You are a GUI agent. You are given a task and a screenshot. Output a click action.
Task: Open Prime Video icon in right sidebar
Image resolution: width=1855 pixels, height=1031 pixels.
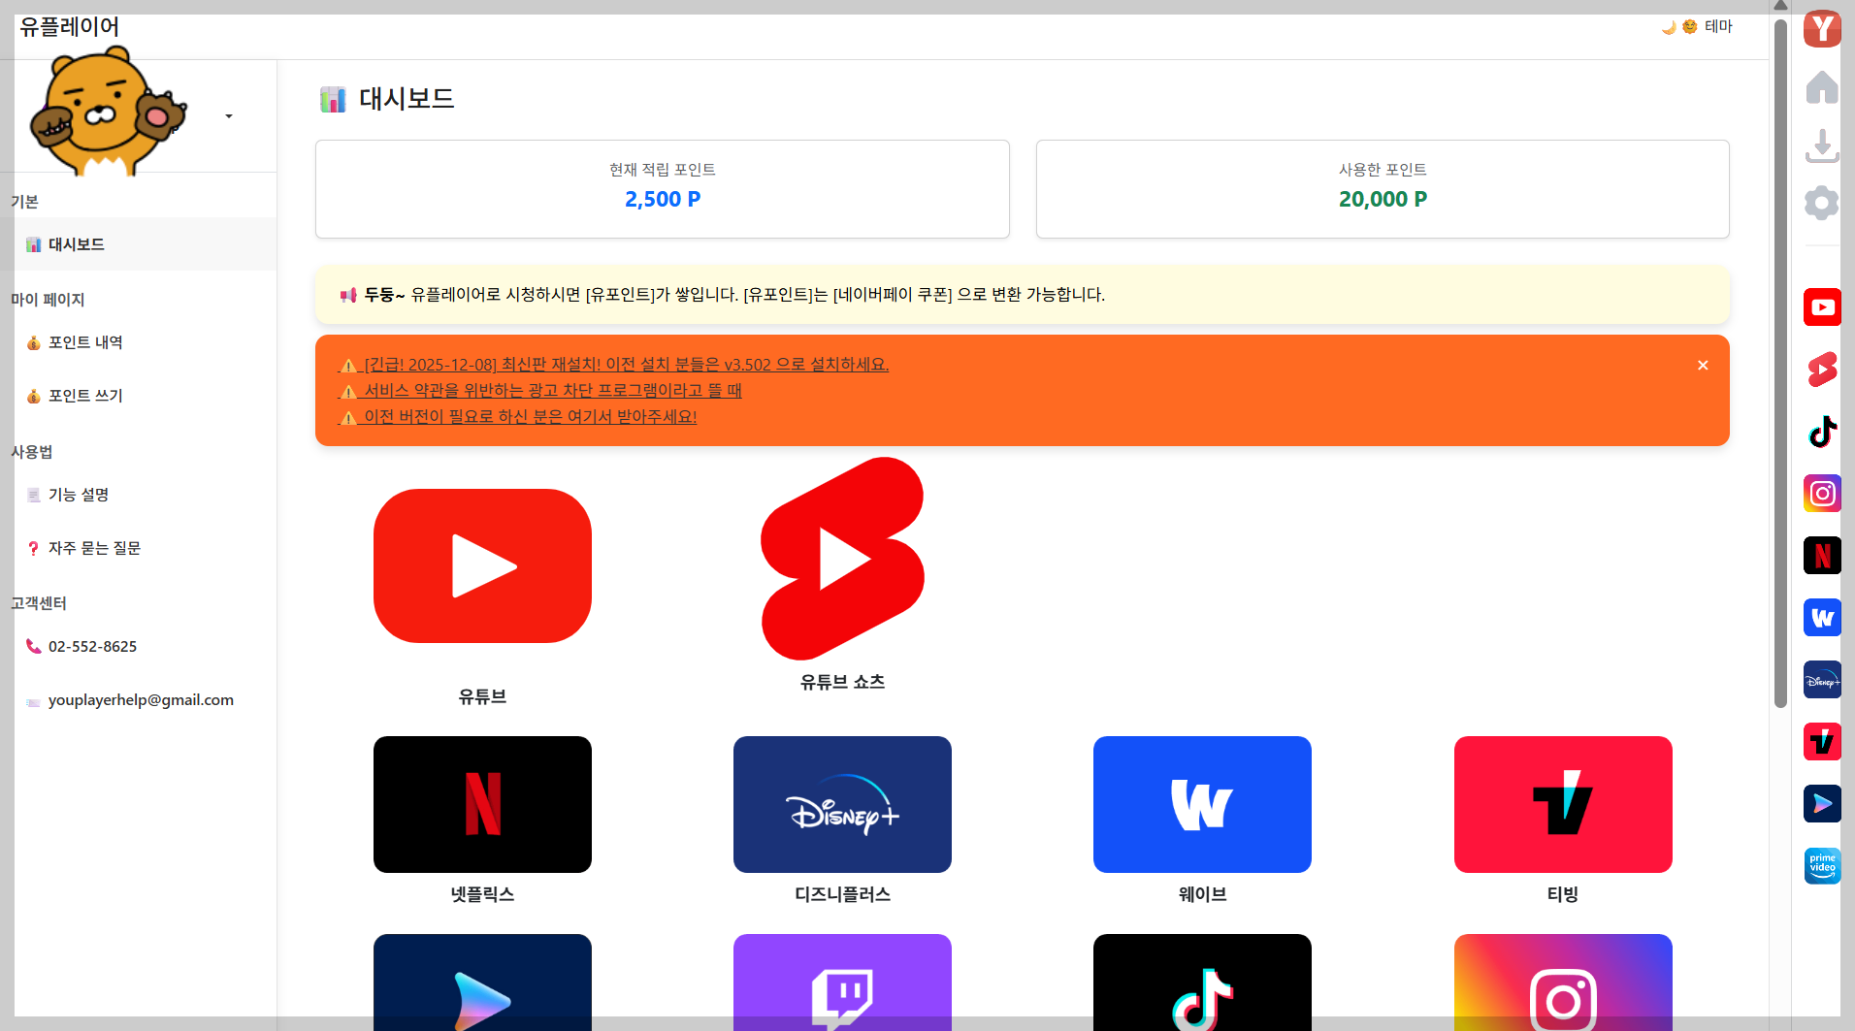coord(1822,866)
